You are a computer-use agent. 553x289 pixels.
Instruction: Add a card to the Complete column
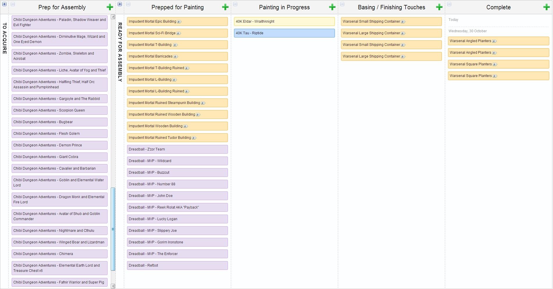tap(546, 7)
